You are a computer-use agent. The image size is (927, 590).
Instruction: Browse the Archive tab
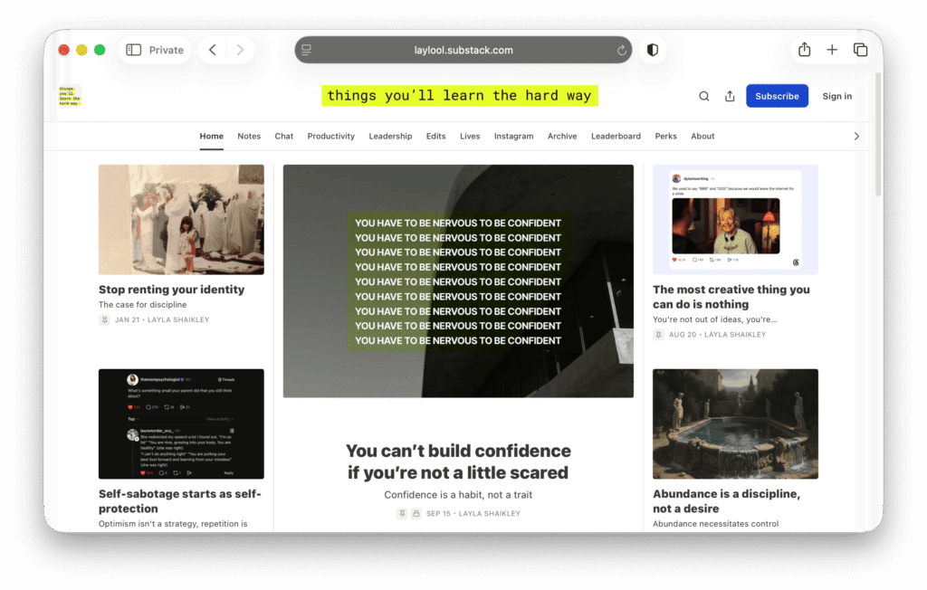click(x=562, y=137)
